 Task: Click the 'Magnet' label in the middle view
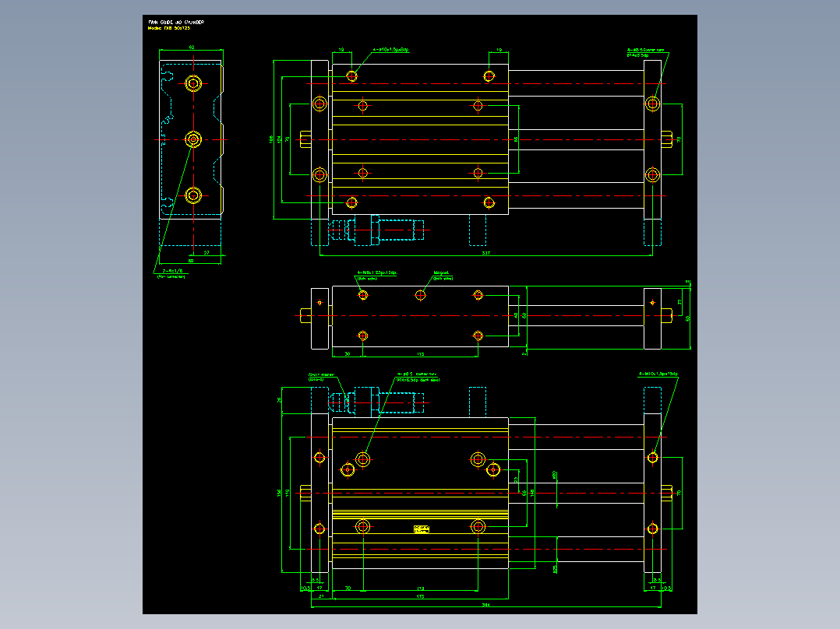coord(441,273)
